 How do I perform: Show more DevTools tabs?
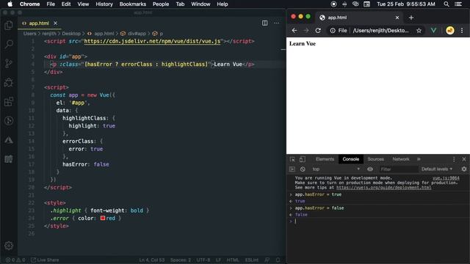(x=419, y=159)
